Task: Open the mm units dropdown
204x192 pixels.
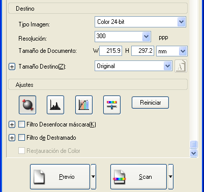Action: tap(183, 51)
